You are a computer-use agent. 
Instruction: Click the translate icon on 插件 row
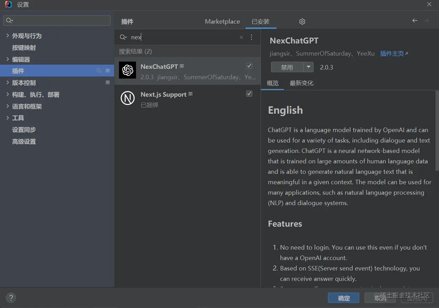pyautogui.click(x=99, y=71)
